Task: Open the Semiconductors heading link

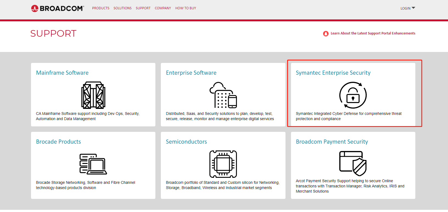Action: pyautogui.click(x=186, y=142)
